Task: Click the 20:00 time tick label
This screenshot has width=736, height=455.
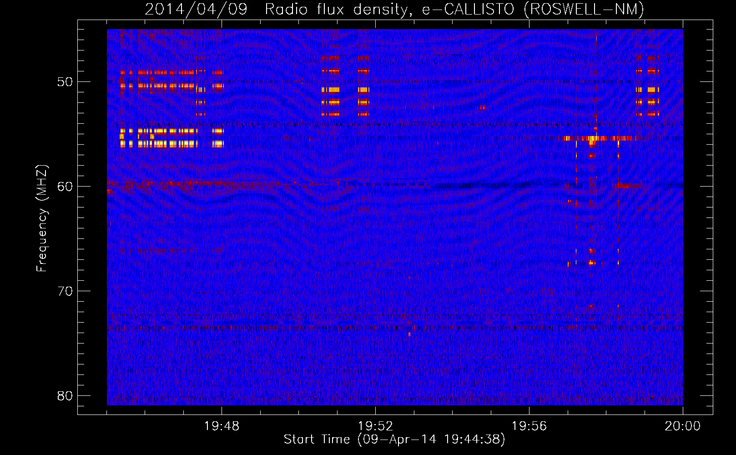Action: coord(683,426)
